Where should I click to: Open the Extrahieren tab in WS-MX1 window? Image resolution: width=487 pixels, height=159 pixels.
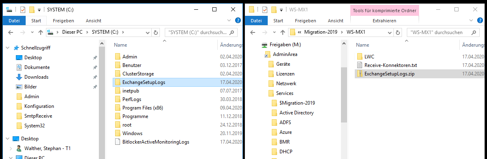pyautogui.click(x=384, y=21)
